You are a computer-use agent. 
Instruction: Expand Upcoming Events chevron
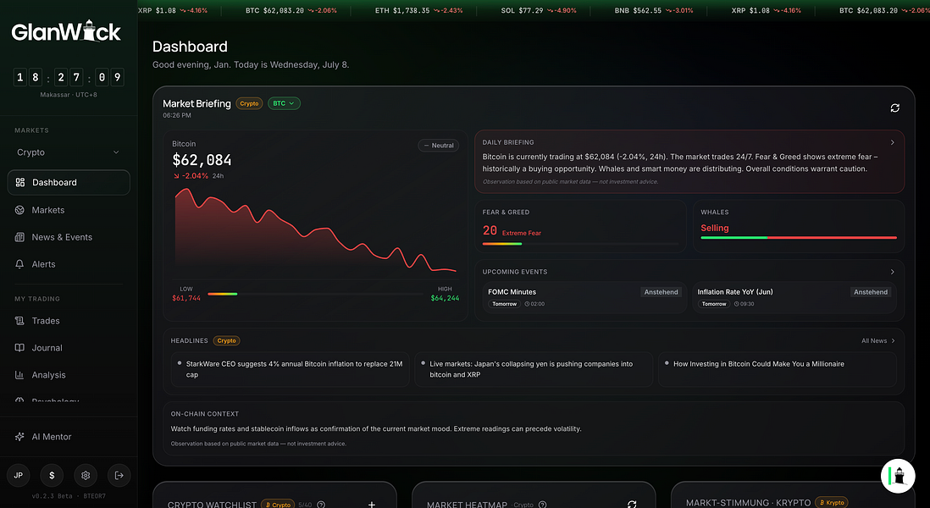point(892,272)
